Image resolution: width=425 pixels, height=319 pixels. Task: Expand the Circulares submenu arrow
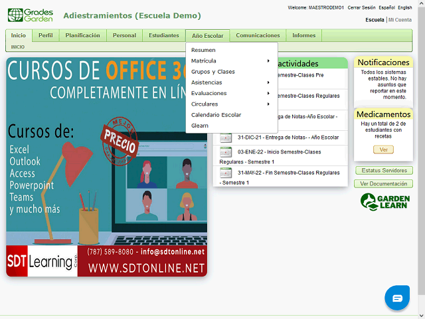[x=268, y=104]
